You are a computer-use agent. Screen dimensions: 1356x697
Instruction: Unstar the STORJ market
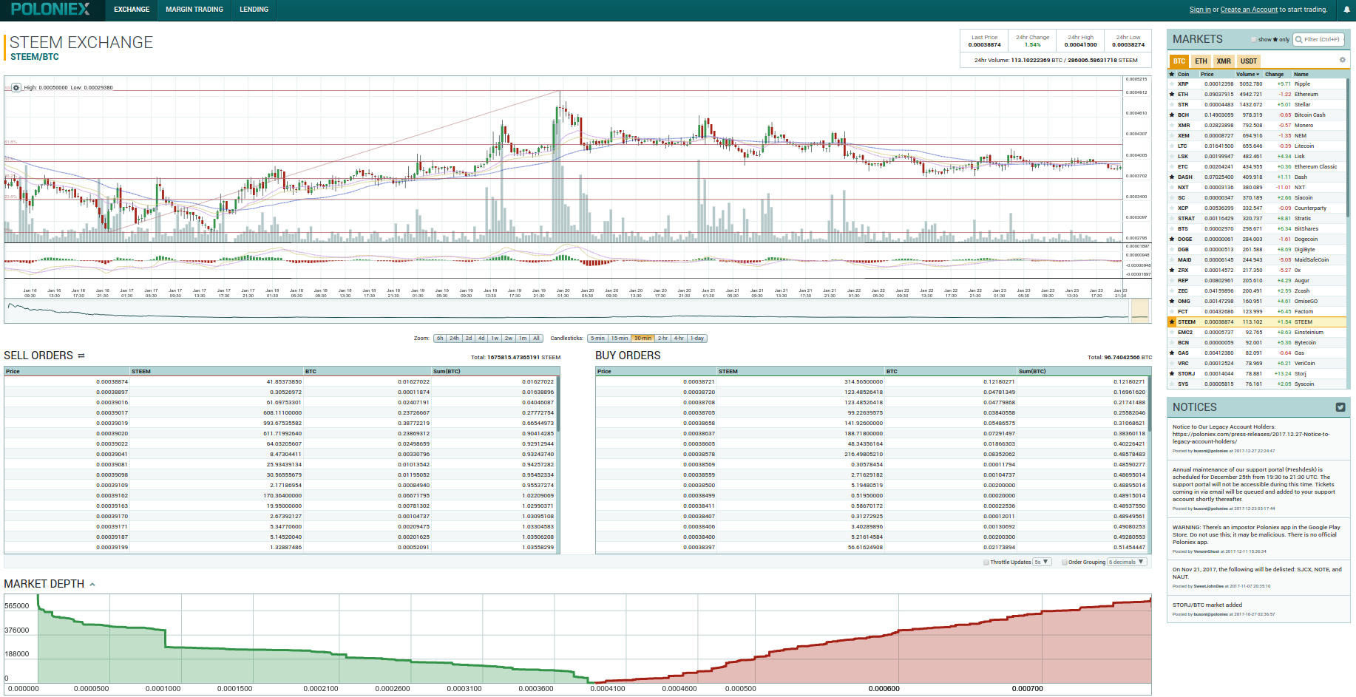pyautogui.click(x=1172, y=374)
